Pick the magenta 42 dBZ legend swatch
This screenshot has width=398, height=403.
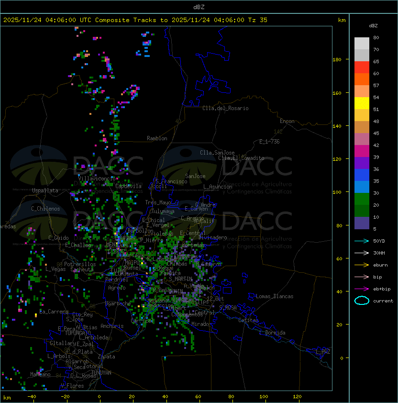point(362,151)
